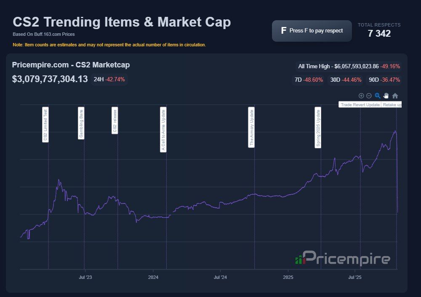Reset chart zoom with home icon

coord(395,96)
